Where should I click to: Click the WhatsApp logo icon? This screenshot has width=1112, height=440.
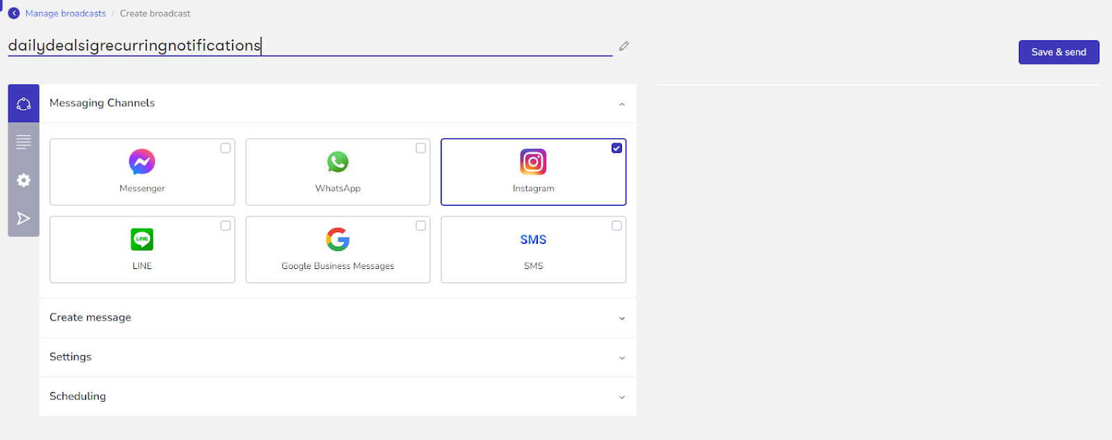click(x=338, y=162)
